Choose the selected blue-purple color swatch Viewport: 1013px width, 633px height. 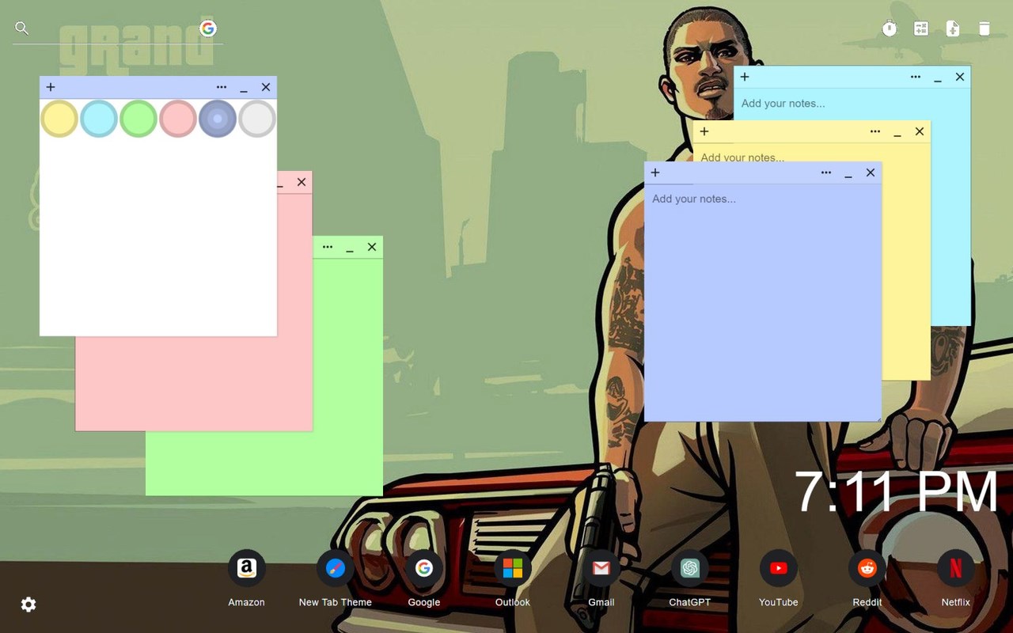218,119
